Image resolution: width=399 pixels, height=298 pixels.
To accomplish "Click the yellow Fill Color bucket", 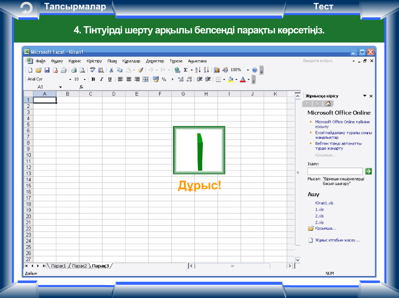I will point(230,79).
